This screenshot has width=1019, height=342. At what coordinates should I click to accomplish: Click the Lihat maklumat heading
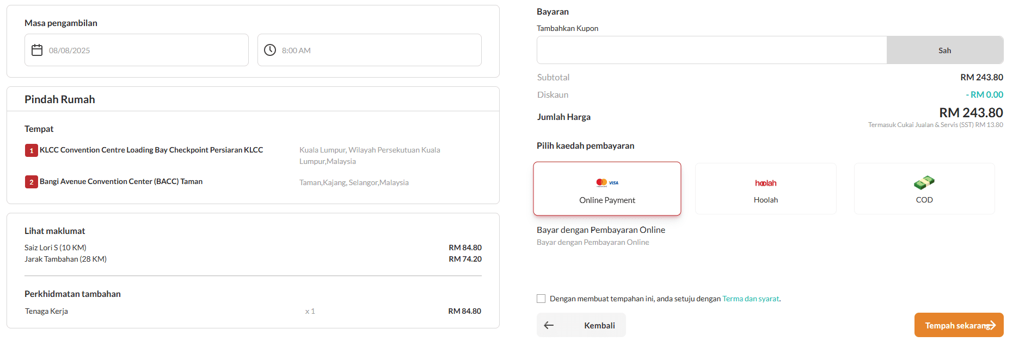[x=54, y=231]
